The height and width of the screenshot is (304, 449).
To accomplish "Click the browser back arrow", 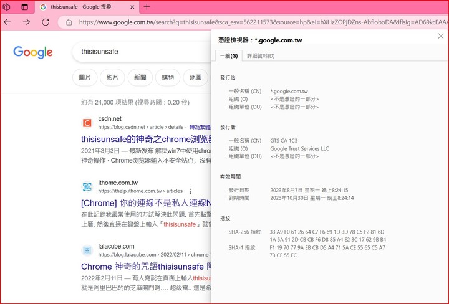I will tap(7, 22).
